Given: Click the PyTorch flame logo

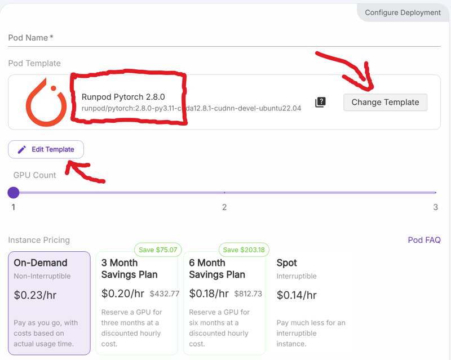Looking at the screenshot, I should click(x=46, y=103).
